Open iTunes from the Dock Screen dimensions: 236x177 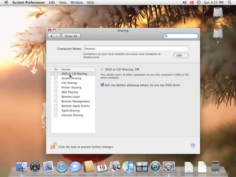pos(128,166)
